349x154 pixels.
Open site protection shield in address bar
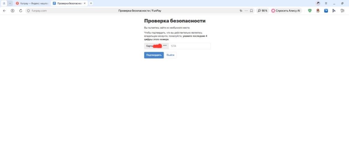29,11
